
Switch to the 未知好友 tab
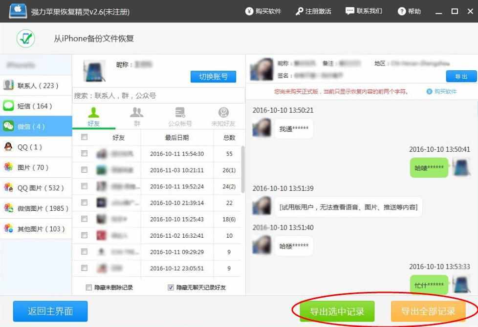point(223,117)
